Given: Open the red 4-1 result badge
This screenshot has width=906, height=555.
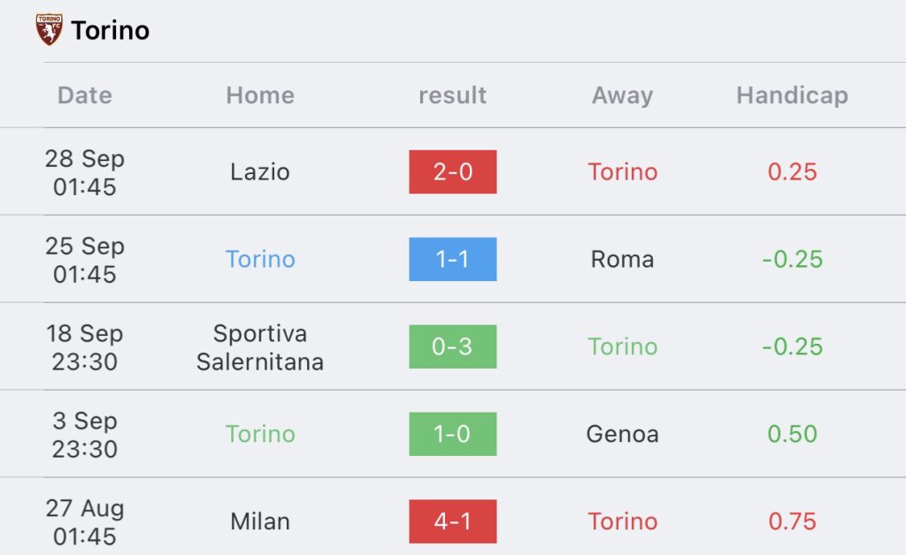Looking at the screenshot, I should (x=453, y=521).
